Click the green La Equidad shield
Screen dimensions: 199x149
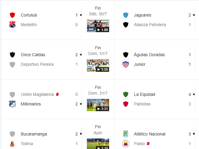tap(126, 94)
